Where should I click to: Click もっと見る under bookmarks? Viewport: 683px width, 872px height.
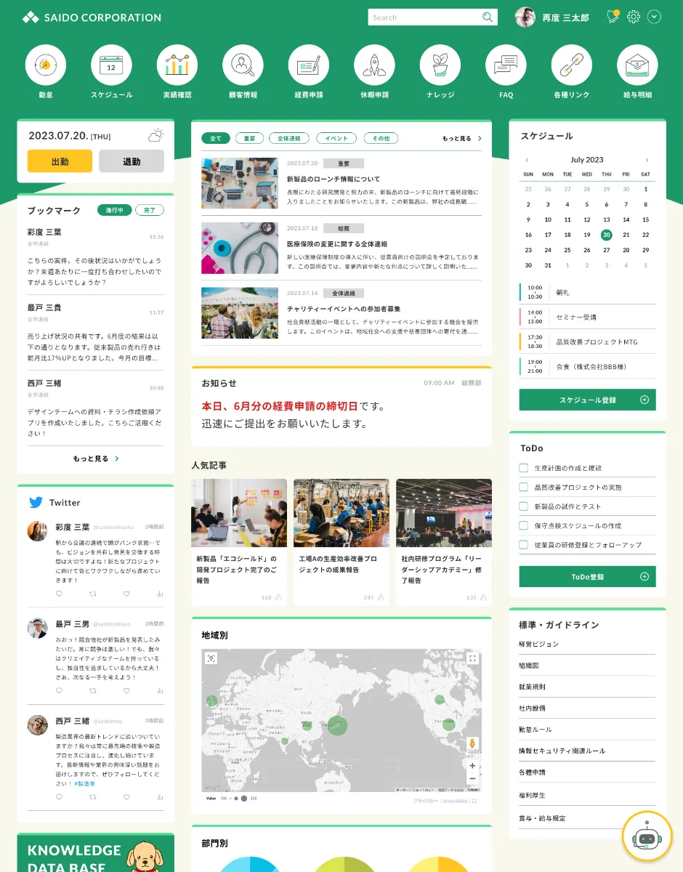tap(96, 459)
